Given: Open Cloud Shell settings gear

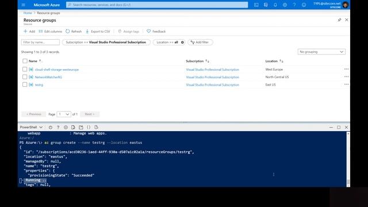Looking at the screenshot, I should [66, 127].
